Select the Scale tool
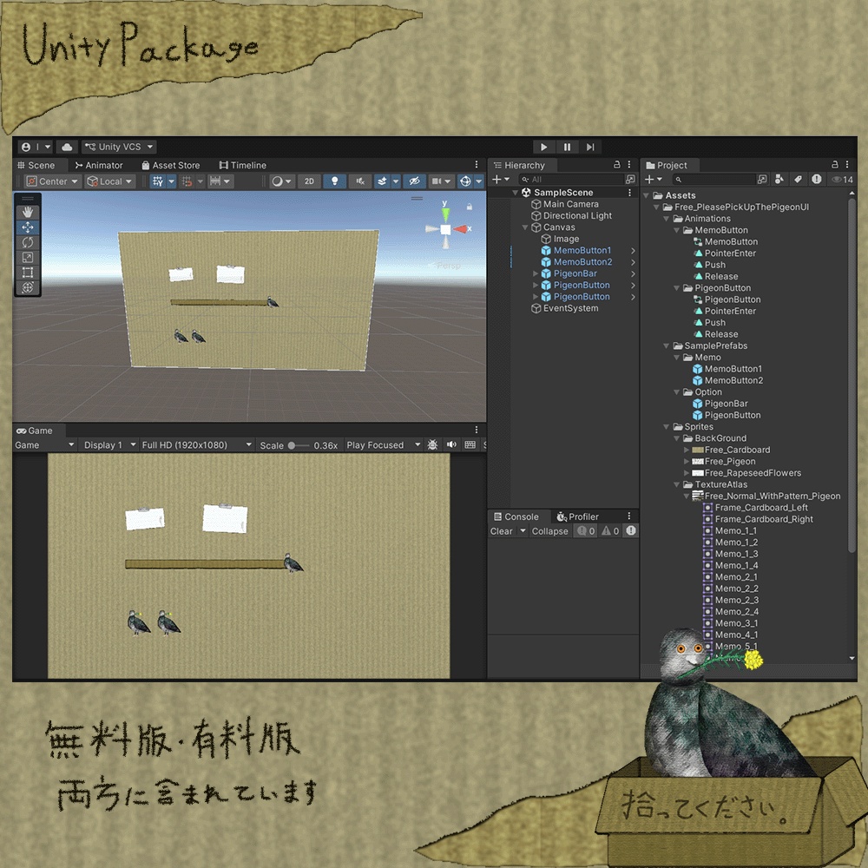This screenshot has height=868, width=868. (27, 257)
